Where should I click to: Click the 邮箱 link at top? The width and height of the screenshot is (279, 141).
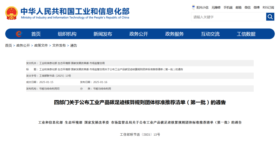(238, 7)
